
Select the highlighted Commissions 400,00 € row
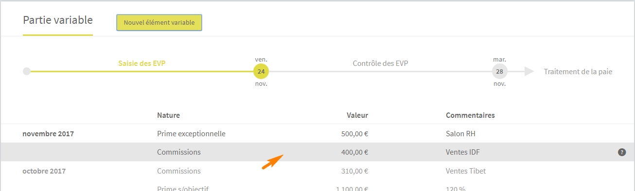(x=317, y=152)
